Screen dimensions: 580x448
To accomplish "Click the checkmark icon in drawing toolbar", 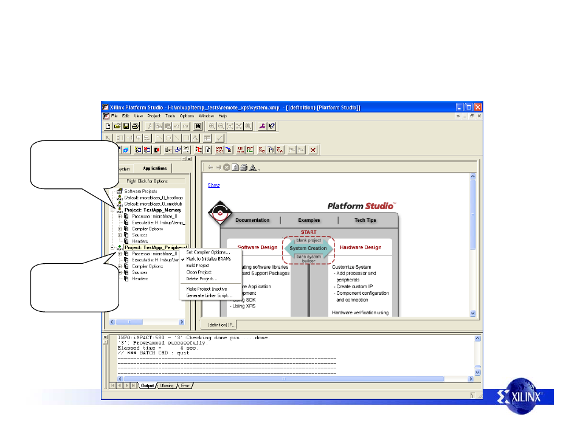I will (219, 138).
